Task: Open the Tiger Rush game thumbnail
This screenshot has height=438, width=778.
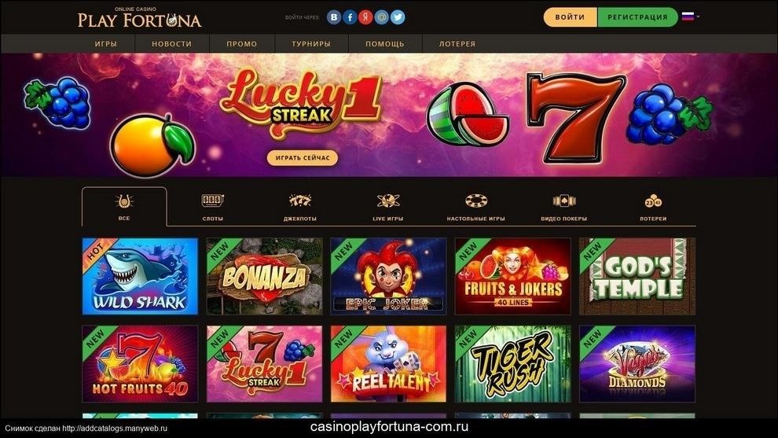Action: (x=512, y=363)
